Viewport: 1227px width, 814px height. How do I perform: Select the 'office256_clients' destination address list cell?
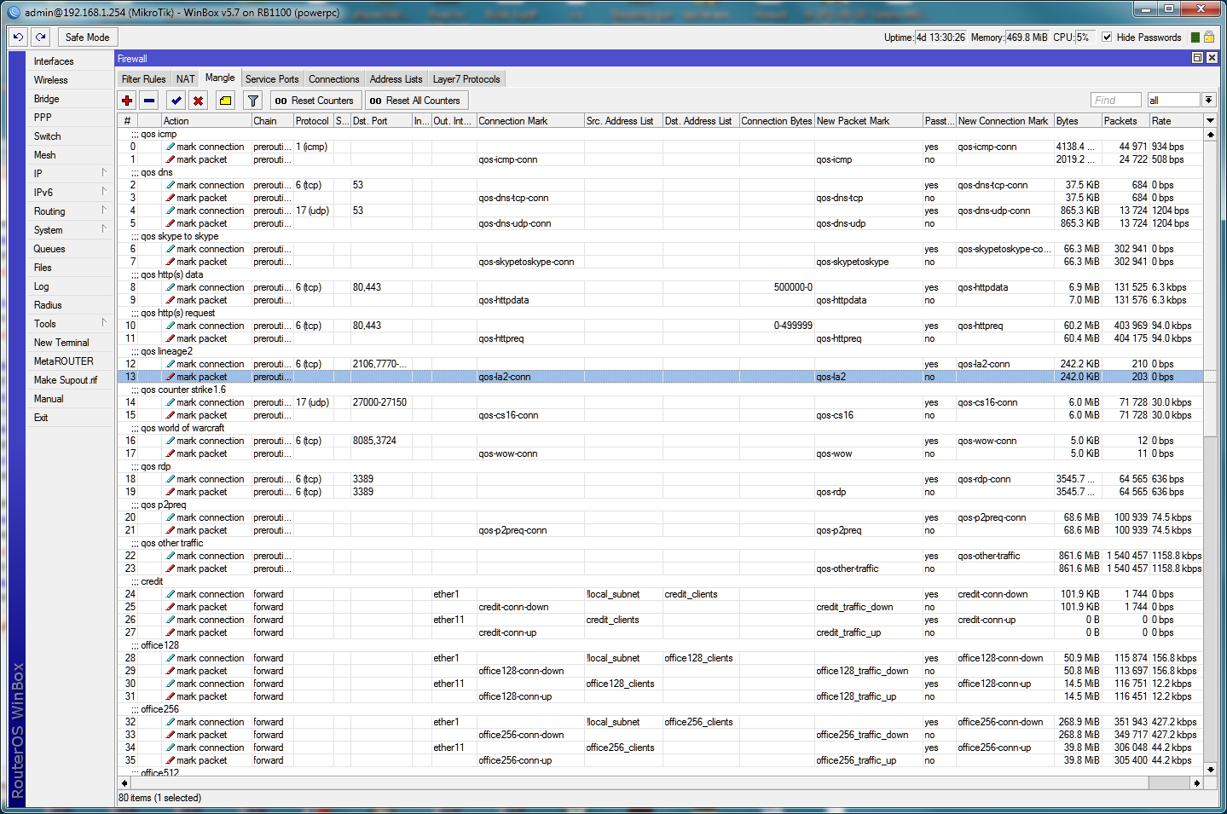701,722
